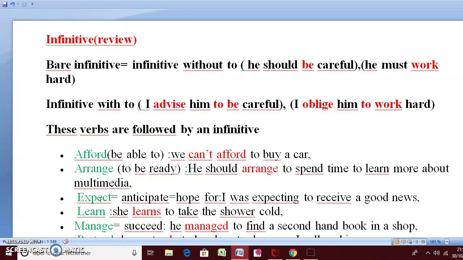Click the red words 'can't afford'

pos(217,155)
